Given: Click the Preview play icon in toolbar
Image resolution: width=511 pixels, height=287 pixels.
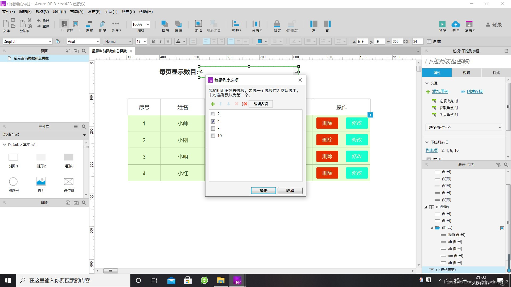Looking at the screenshot, I should click(442, 24).
